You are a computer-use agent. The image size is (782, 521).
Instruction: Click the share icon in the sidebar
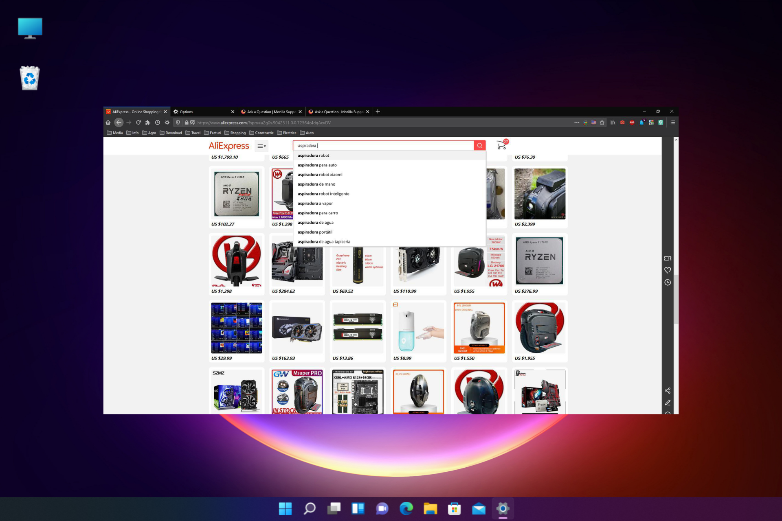[x=668, y=391]
